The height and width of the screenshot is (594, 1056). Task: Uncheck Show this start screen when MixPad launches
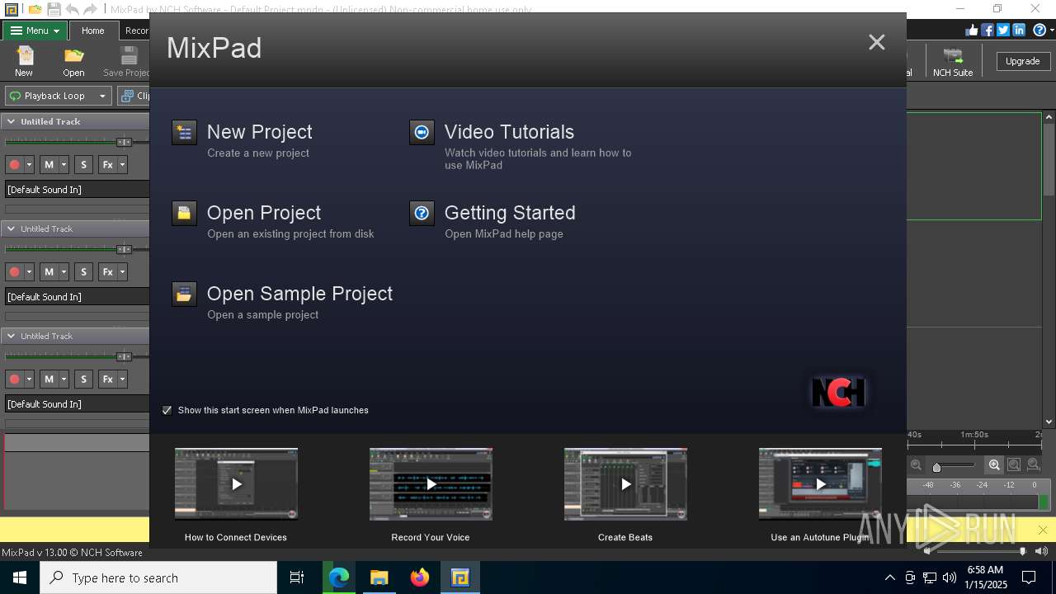tap(167, 410)
